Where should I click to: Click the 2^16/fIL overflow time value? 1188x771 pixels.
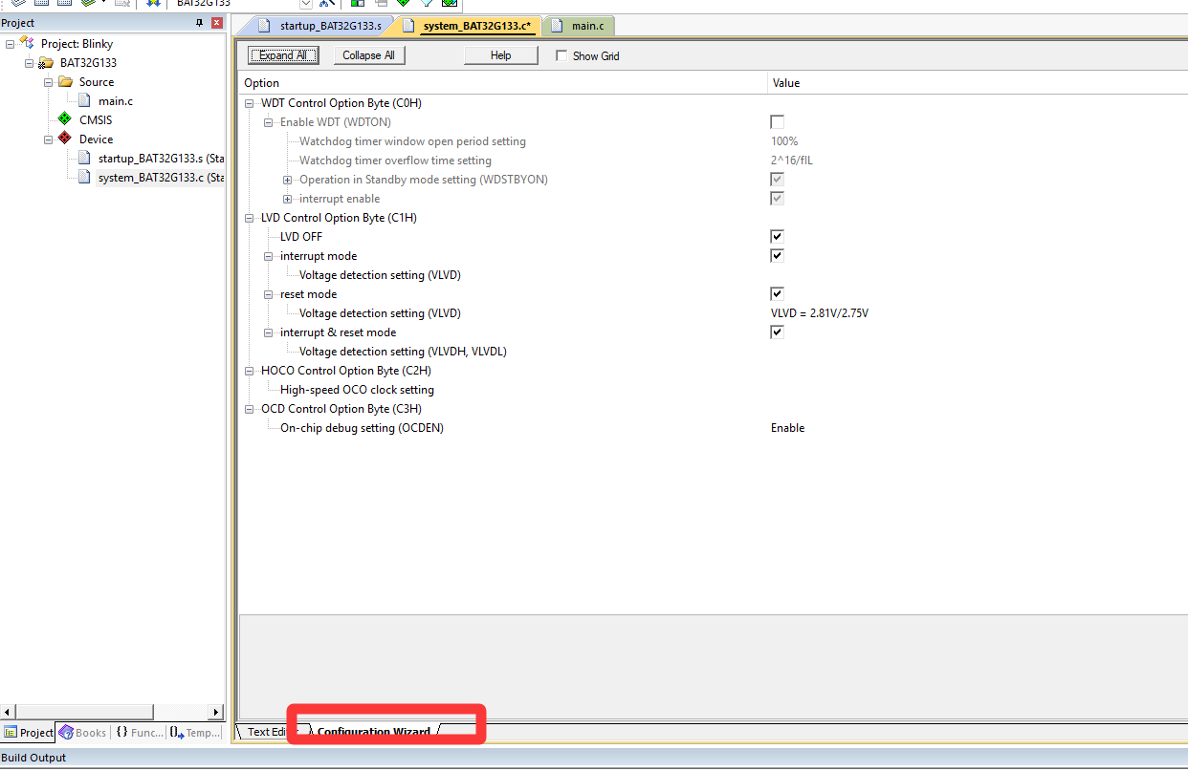(x=792, y=161)
